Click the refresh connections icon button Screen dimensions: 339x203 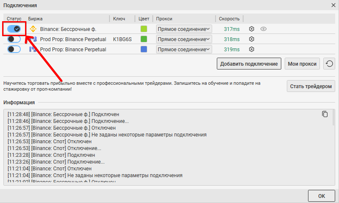click(329, 64)
